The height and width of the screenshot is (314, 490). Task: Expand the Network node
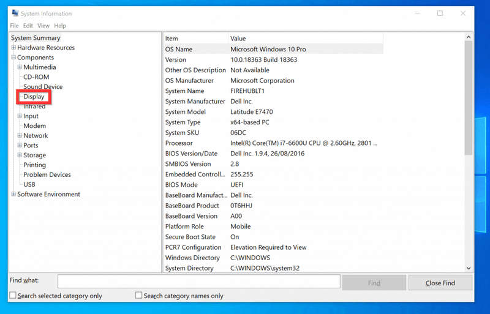pyautogui.click(x=20, y=135)
